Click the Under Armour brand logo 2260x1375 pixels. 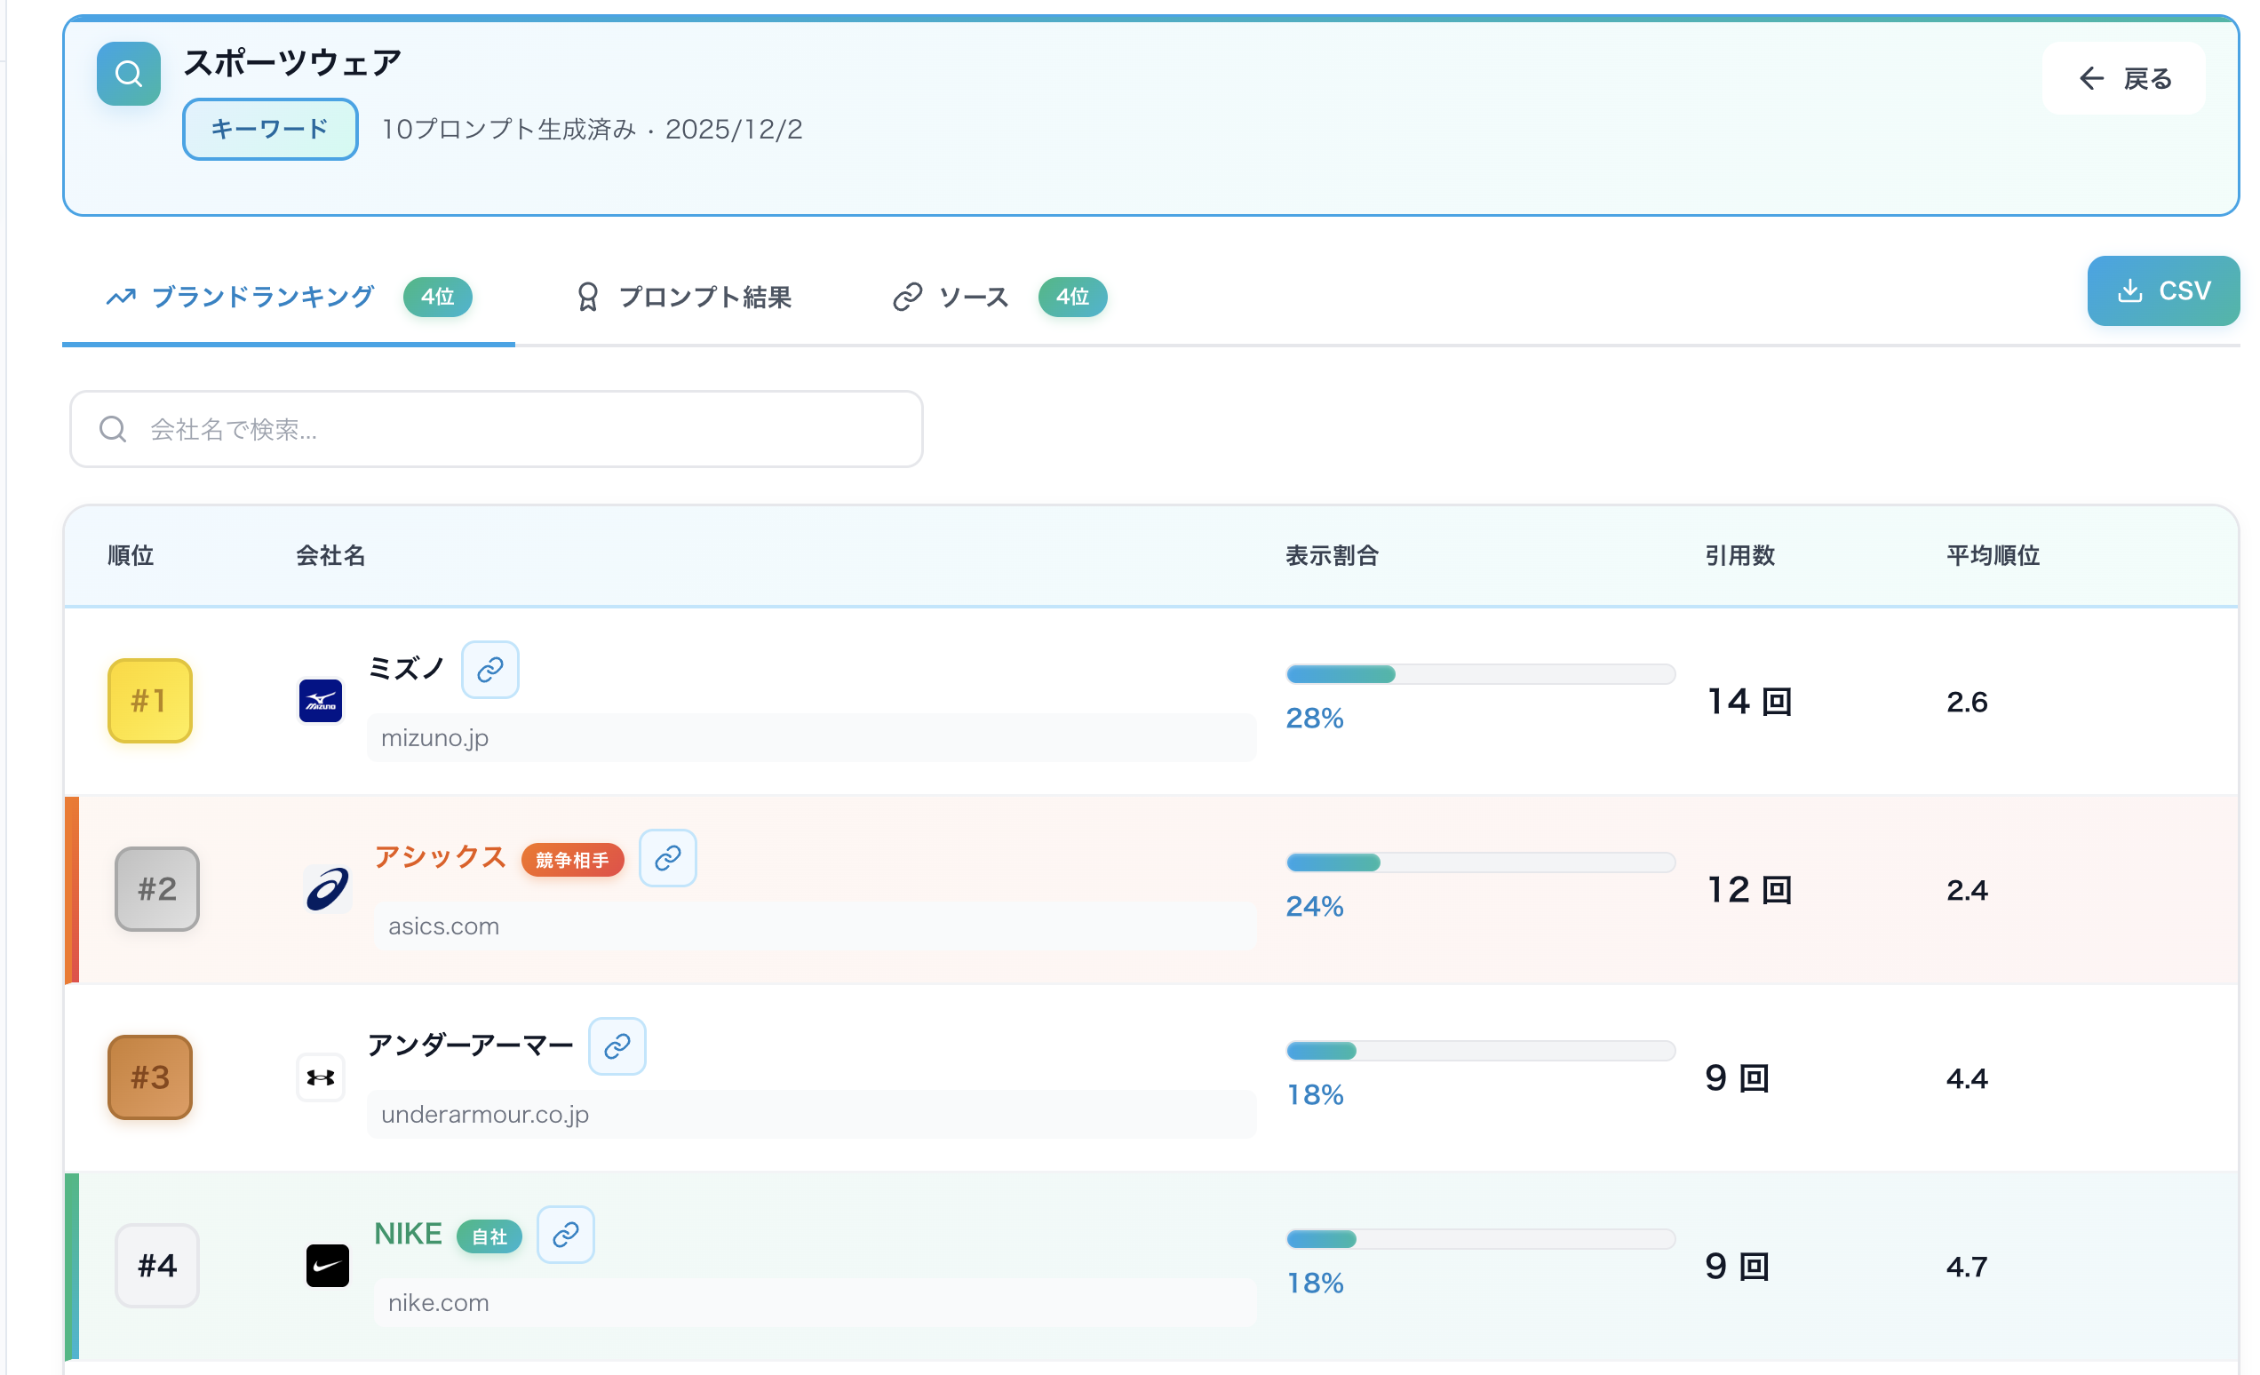pos(320,1077)
